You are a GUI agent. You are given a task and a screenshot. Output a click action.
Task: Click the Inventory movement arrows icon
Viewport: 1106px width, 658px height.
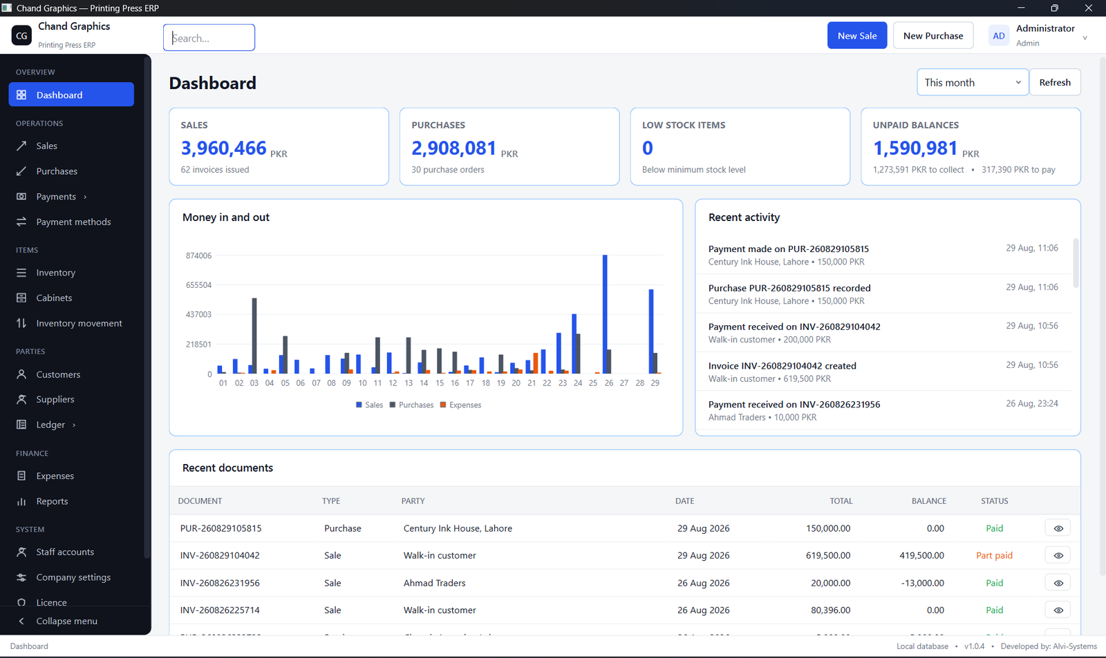coord(21,323)
